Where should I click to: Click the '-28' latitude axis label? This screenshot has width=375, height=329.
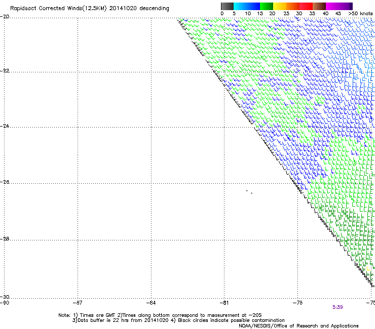click(5, 239)
